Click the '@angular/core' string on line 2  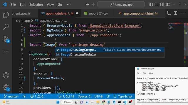[x=93, y=30]
